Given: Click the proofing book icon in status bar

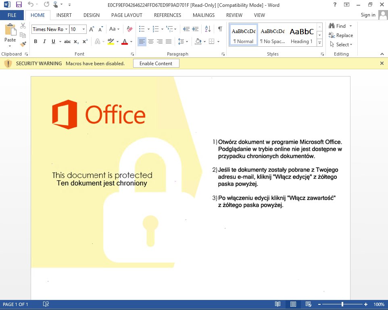Looking at the screenshot, I should (46, 304).
